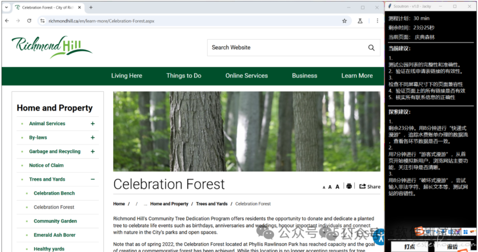
Task: Open the Garbage and Recycling link
Action: [55, 151]
